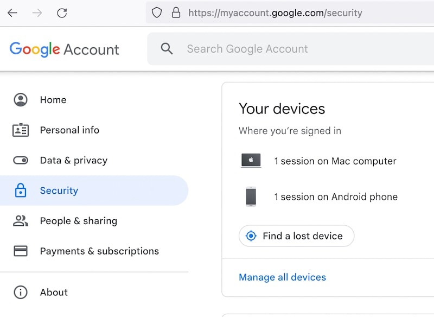This screenshot has height=317, width=434.
Task: Click the Find a lost device button
Action: click(296, 236)
